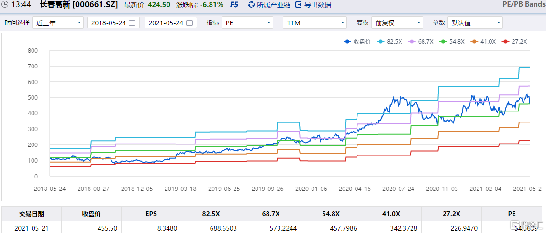Viewport: 546px width, 233px height.
Task: Select the date cell 2021-05-21
Action: pyautogui.click(x=32, y=228)
